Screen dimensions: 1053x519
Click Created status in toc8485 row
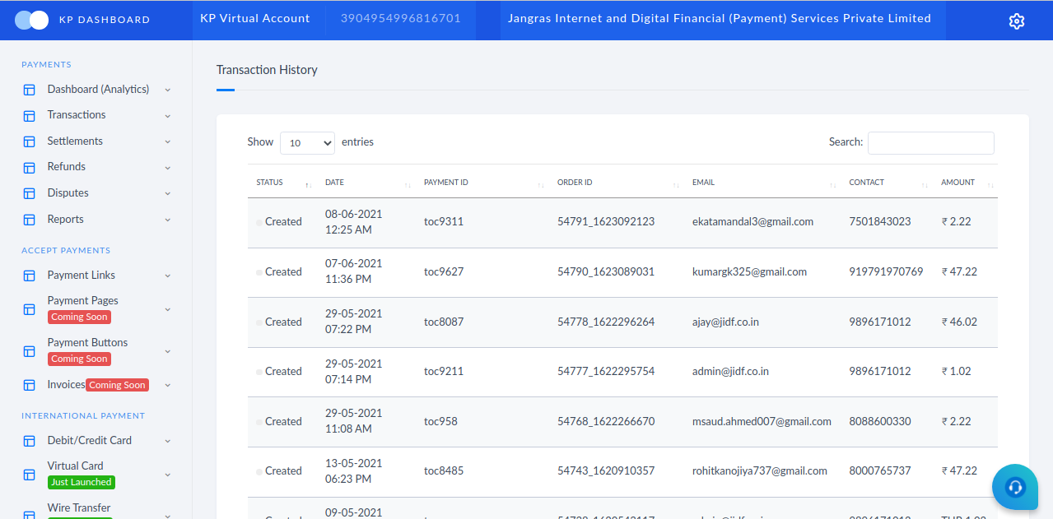283,470
